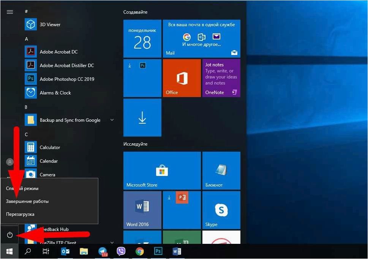Open the calendar tile showing 28
The width and height of the screenshot is (368, 259).
pos(142,39)
